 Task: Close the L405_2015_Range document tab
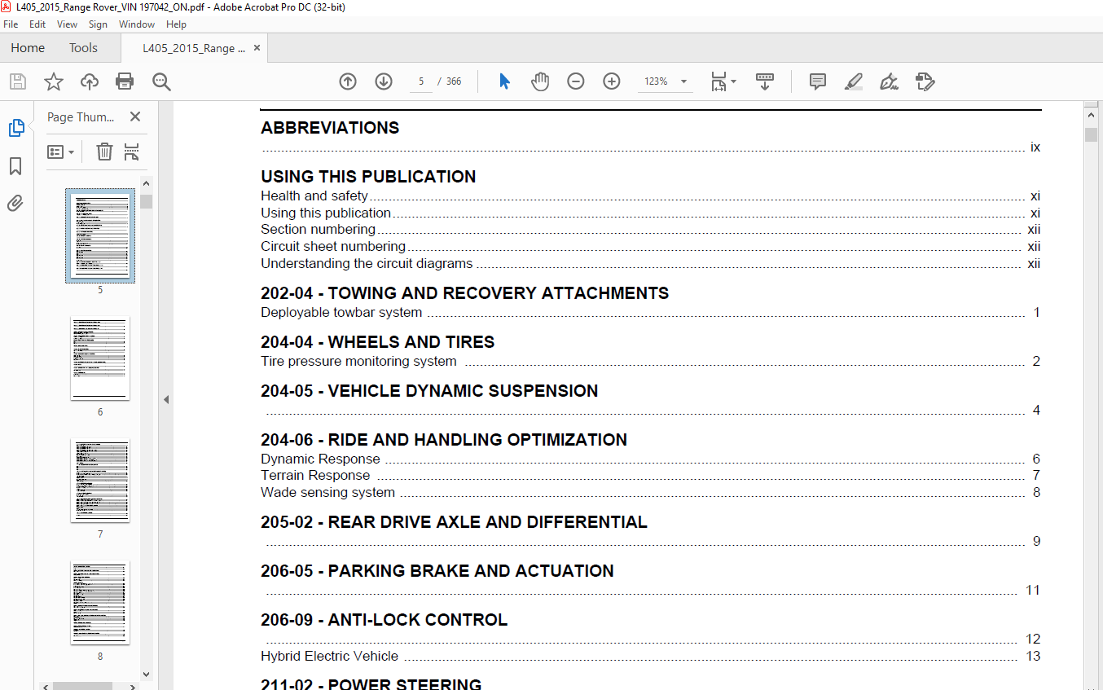(257, 48)
